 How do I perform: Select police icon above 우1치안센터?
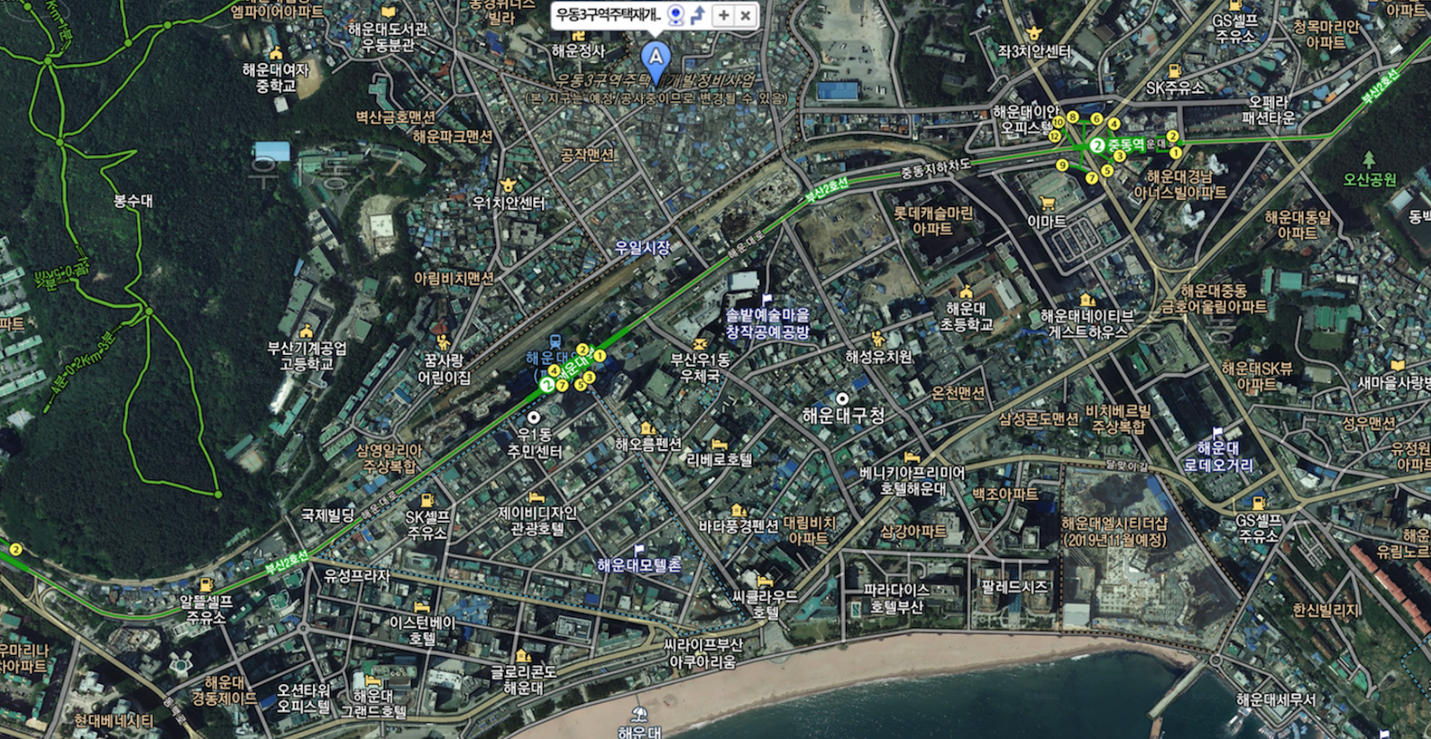click(509, 186)
